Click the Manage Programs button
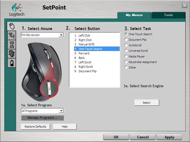This screenshot has height=142, width=190. tap(43, 118)
